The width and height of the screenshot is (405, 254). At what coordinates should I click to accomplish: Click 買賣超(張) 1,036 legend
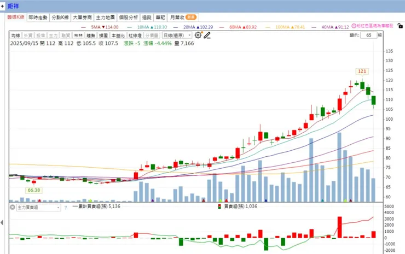tap(238, 206)
